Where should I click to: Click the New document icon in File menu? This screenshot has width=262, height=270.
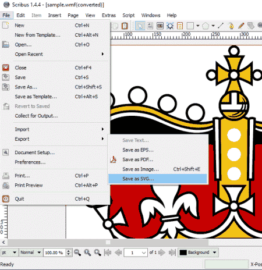[x=6, y=25]
